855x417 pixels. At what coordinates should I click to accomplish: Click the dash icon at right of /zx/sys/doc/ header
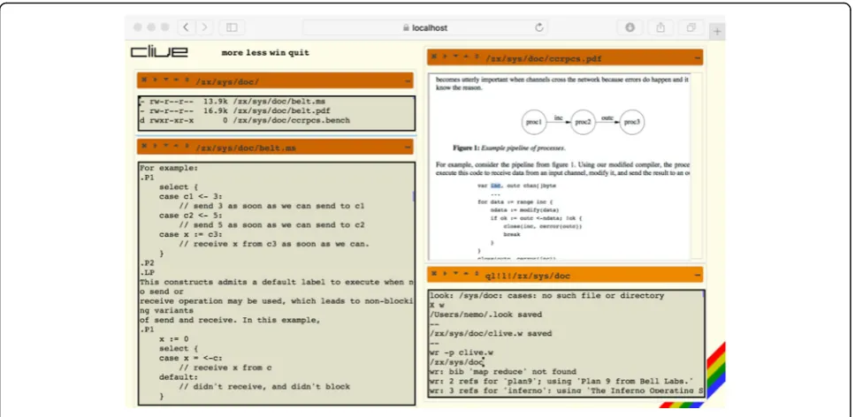pyautogui.click(x=408, y=81)
